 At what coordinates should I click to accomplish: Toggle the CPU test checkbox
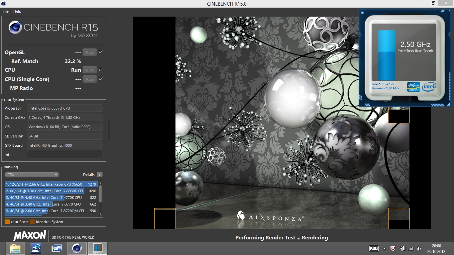(x=101, y=70)
